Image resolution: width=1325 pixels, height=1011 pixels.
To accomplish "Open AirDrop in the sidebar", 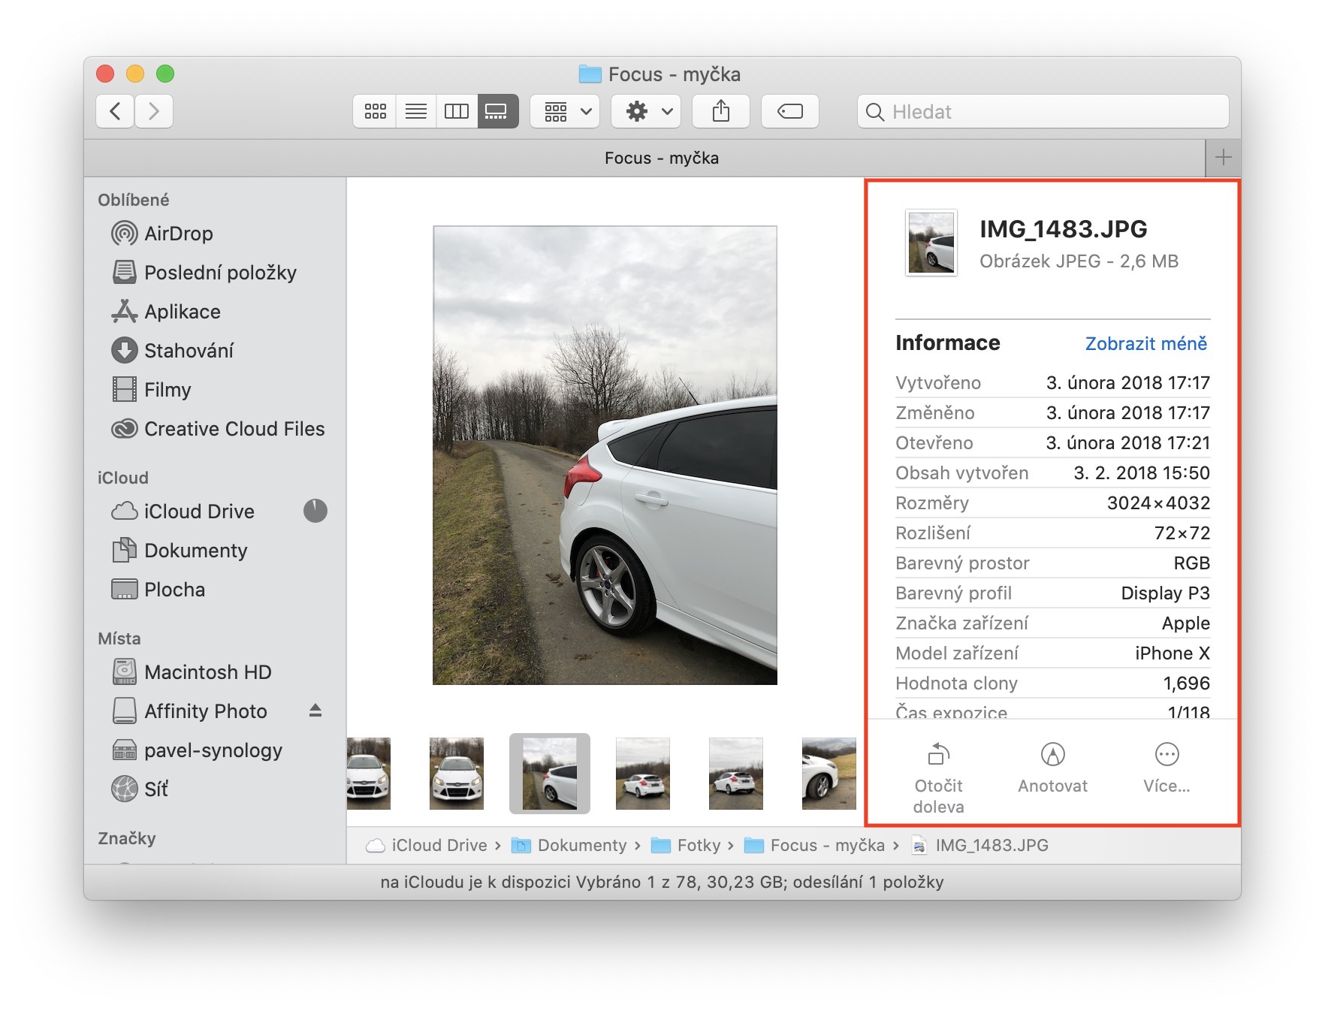I will point(178,234).
